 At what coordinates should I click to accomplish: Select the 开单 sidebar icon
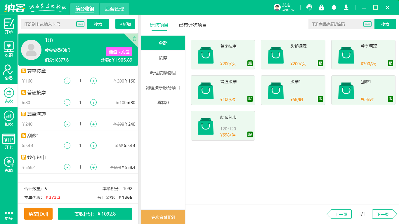pyautogui.click(x=8, y=26)
